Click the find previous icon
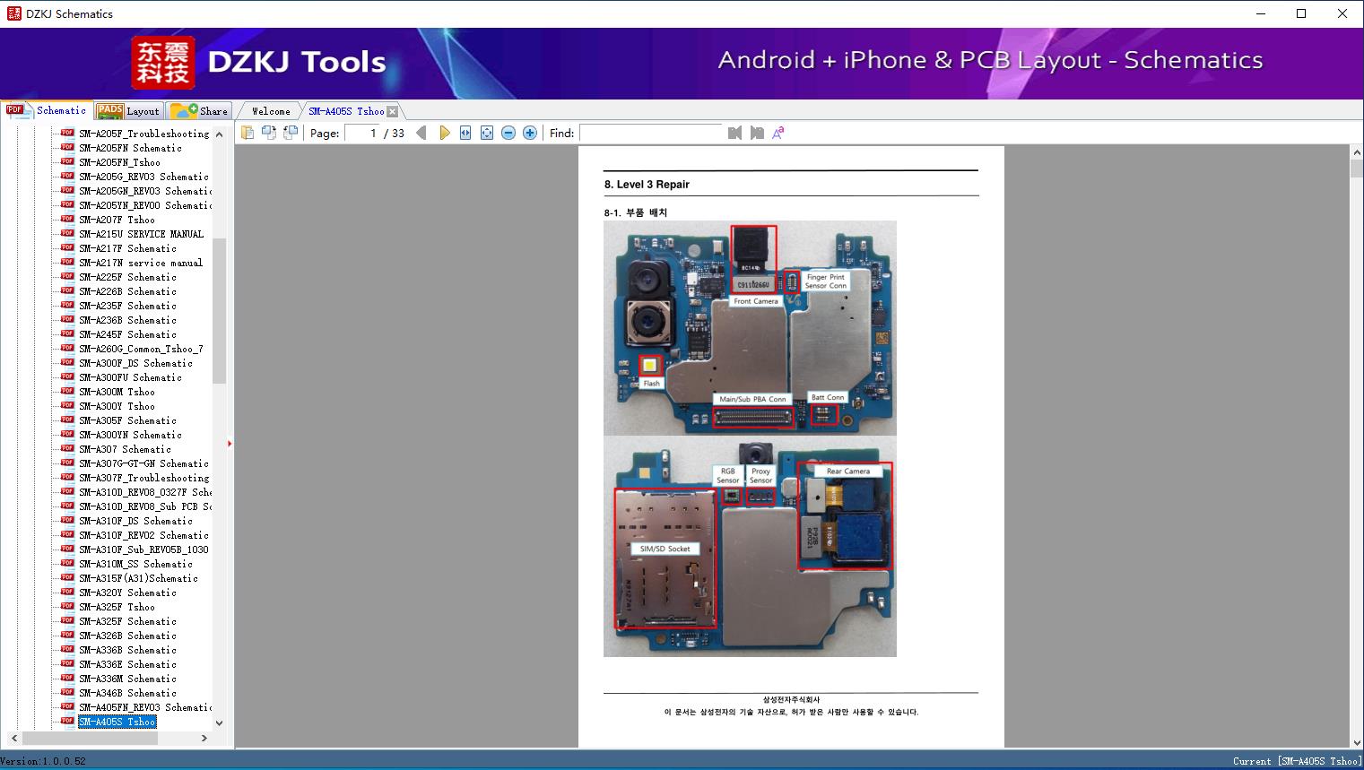The height and width of the screenshot is (770, 1364). tap(735, 133)
